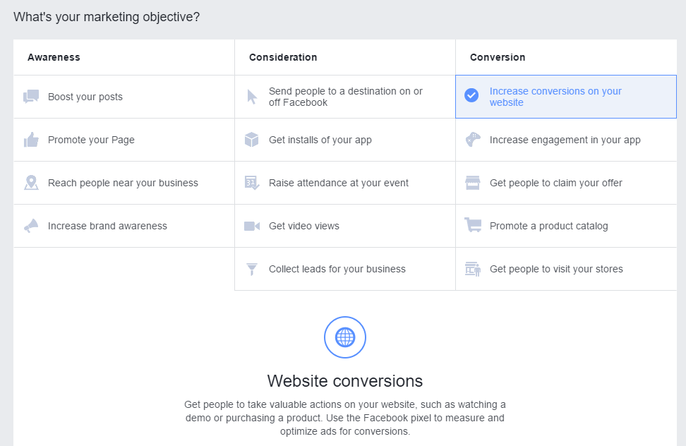Click the speech bubbles icon for Boost posts
Image resolution: width=686 pixels, height=446 pixels.
(31, 96)
